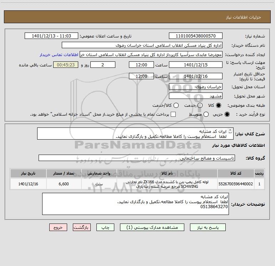Click the table date cell 1401/12/16

pos(28,184)
